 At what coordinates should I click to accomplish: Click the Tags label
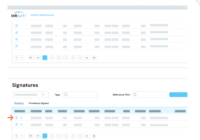tap(57, 95)
